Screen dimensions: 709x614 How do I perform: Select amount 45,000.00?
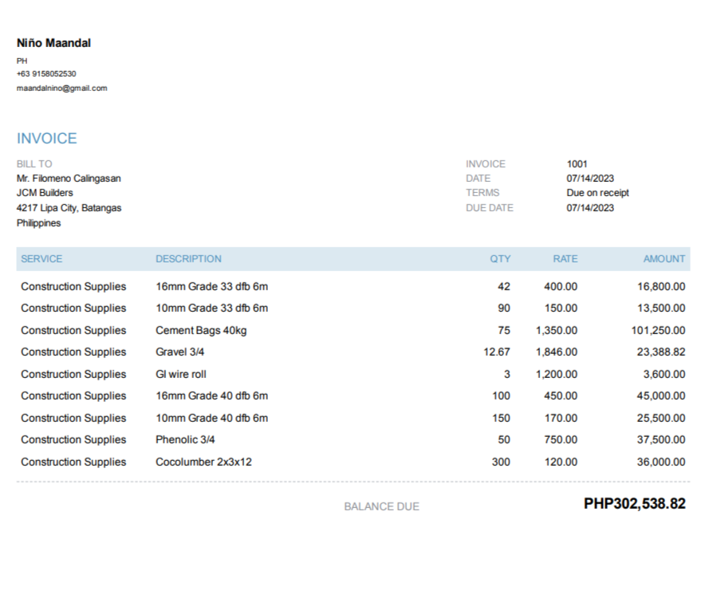(x=661, y=396)
